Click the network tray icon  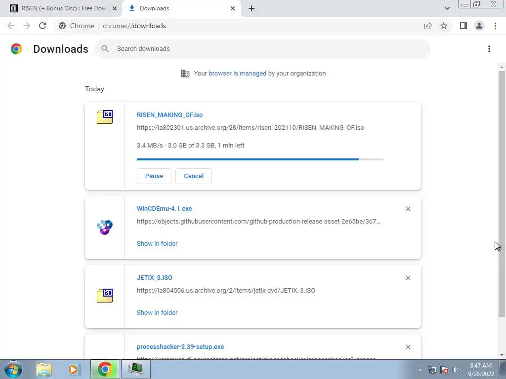[x=432, y=370]
